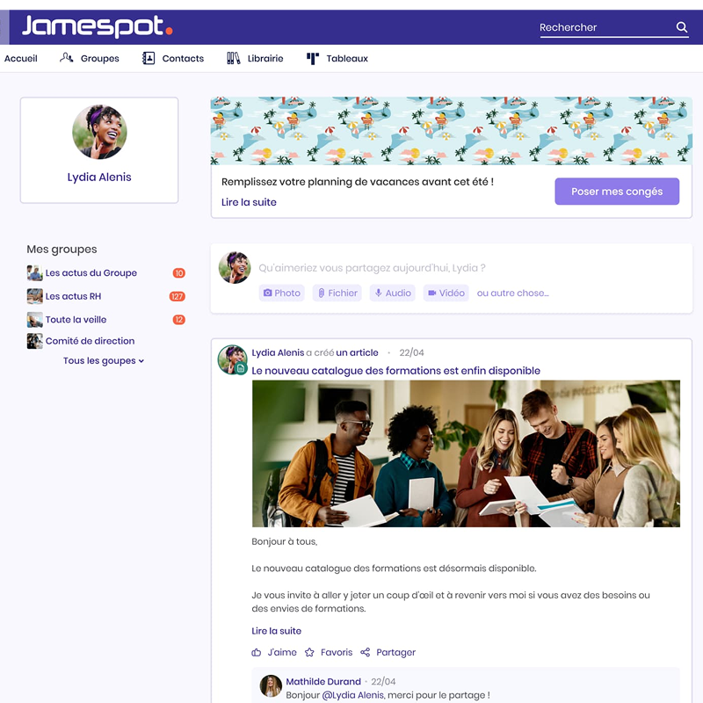The width and height of the screenshot is (703, 703).
Task: Click the Les actus du Groupe thumbnail
Action: tap(34, 272)
